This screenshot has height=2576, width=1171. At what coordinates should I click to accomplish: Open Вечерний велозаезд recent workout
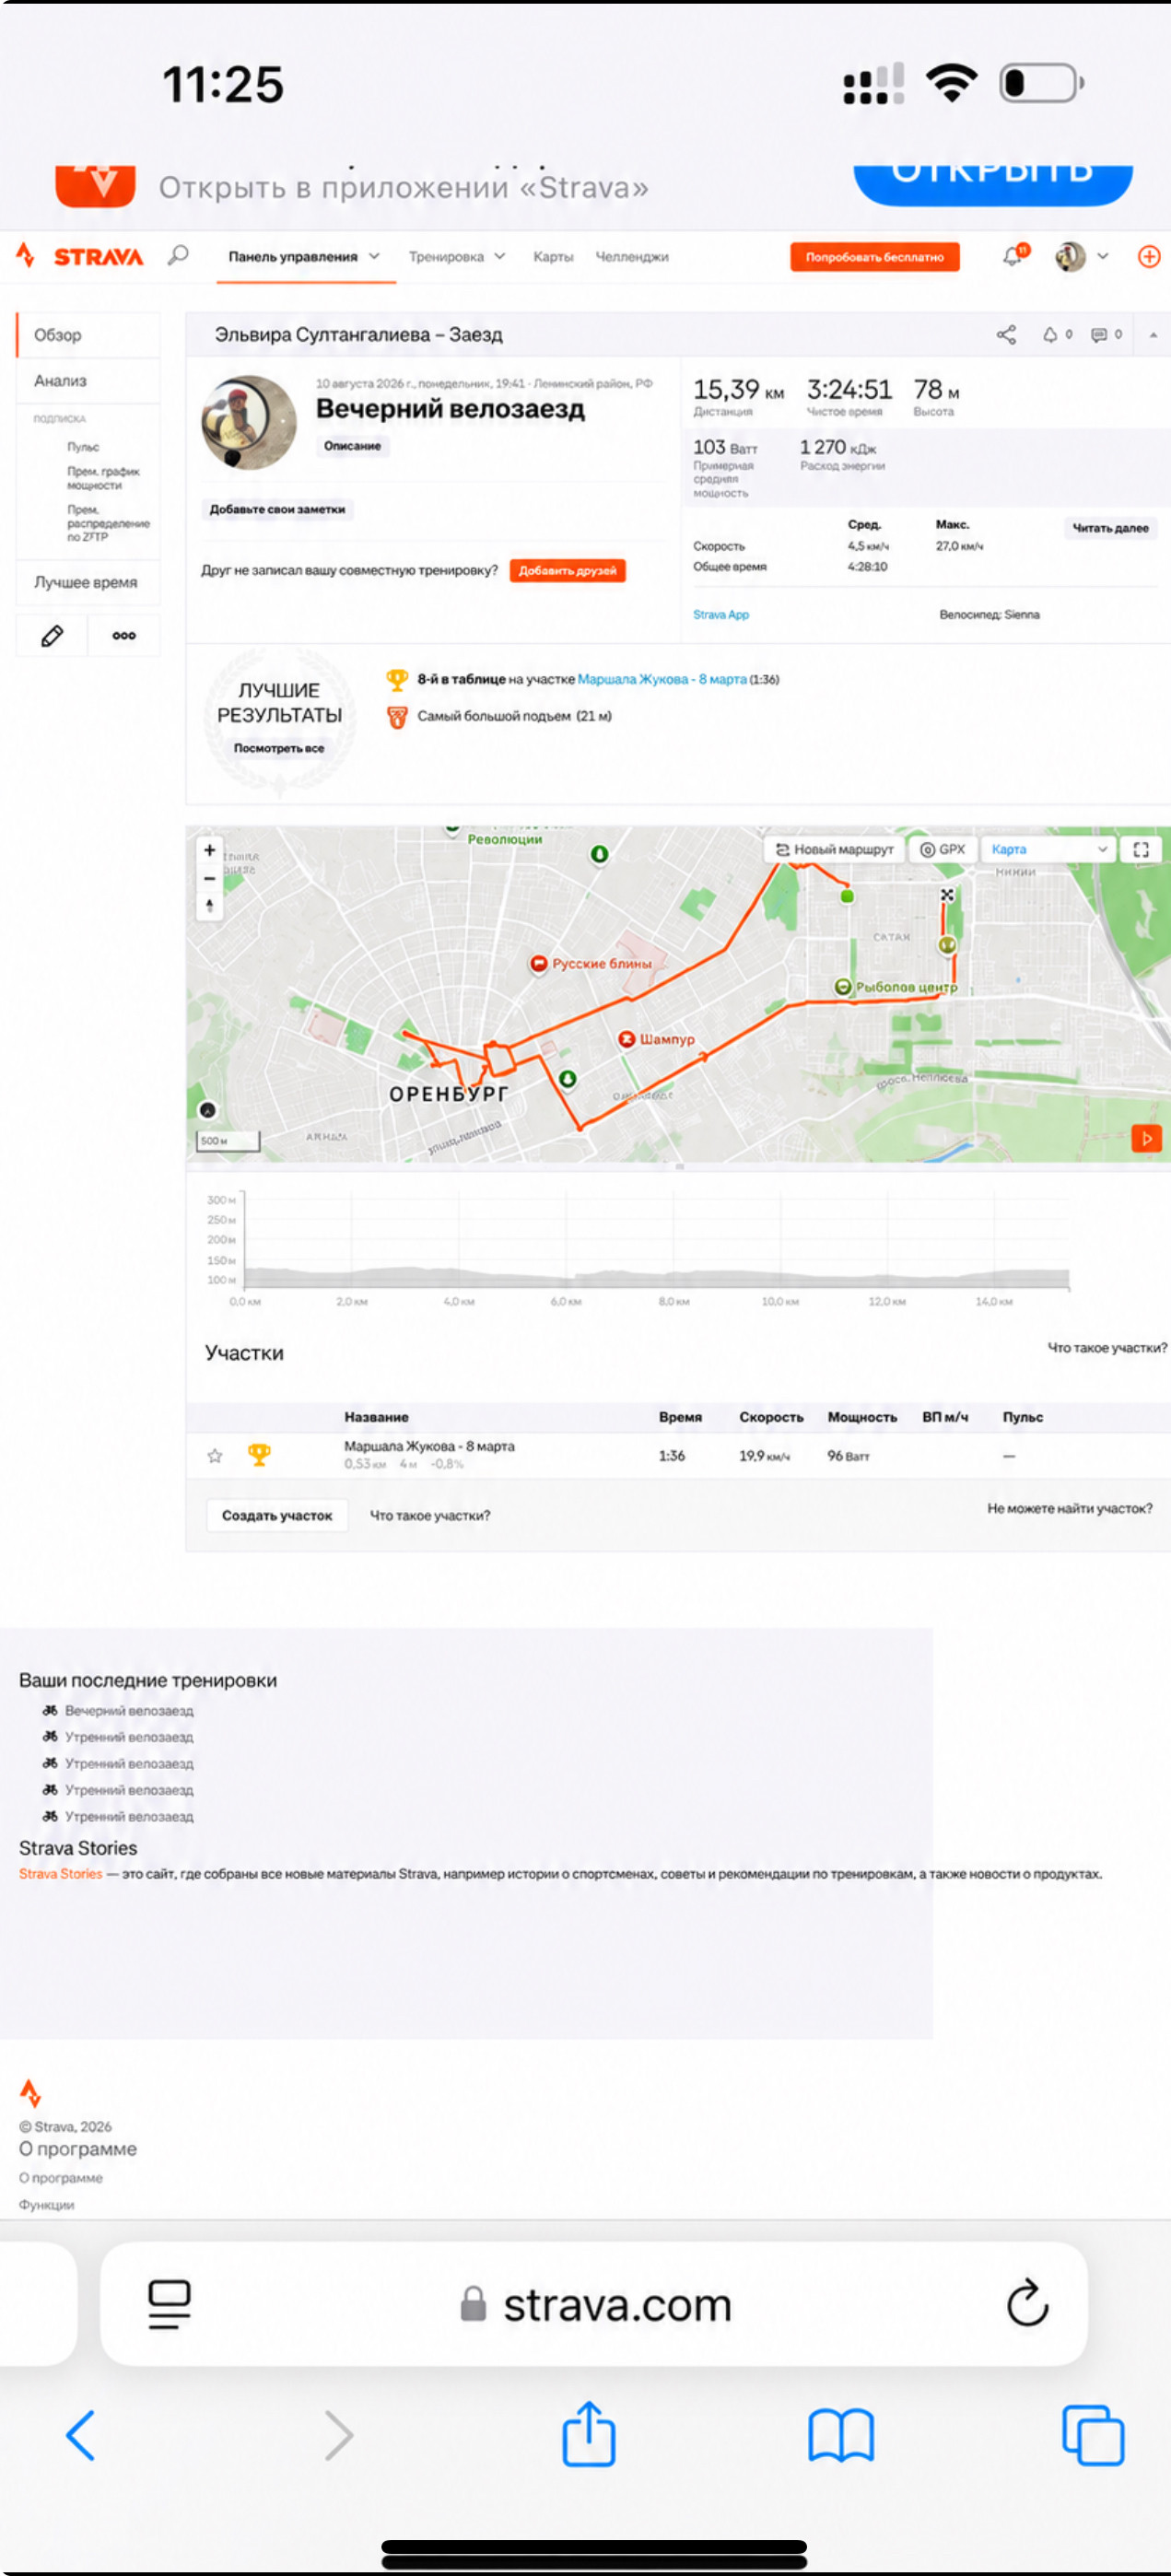[x=129, y=1711]
